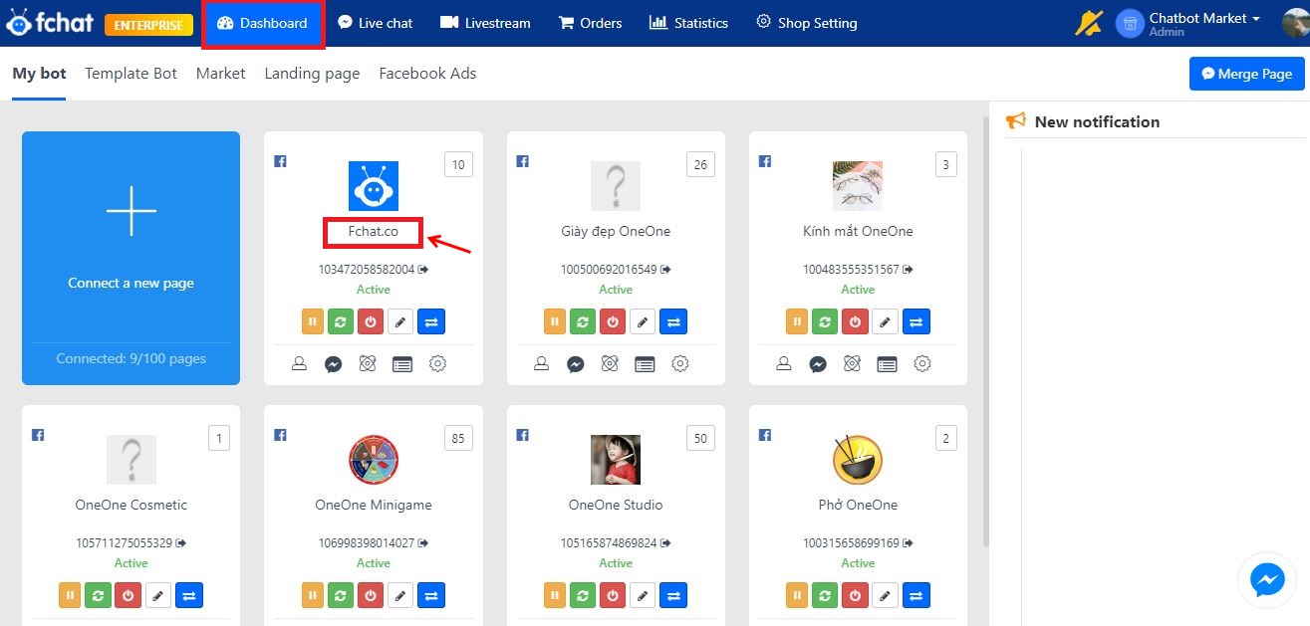Open the user profile avatar

point(1295,23)
